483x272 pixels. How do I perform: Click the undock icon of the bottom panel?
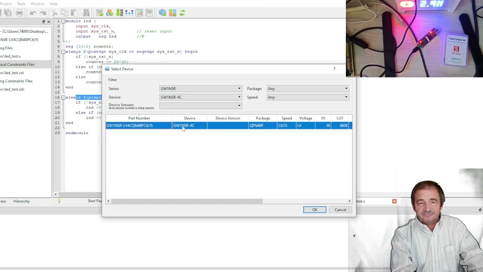tap(480, 210)
